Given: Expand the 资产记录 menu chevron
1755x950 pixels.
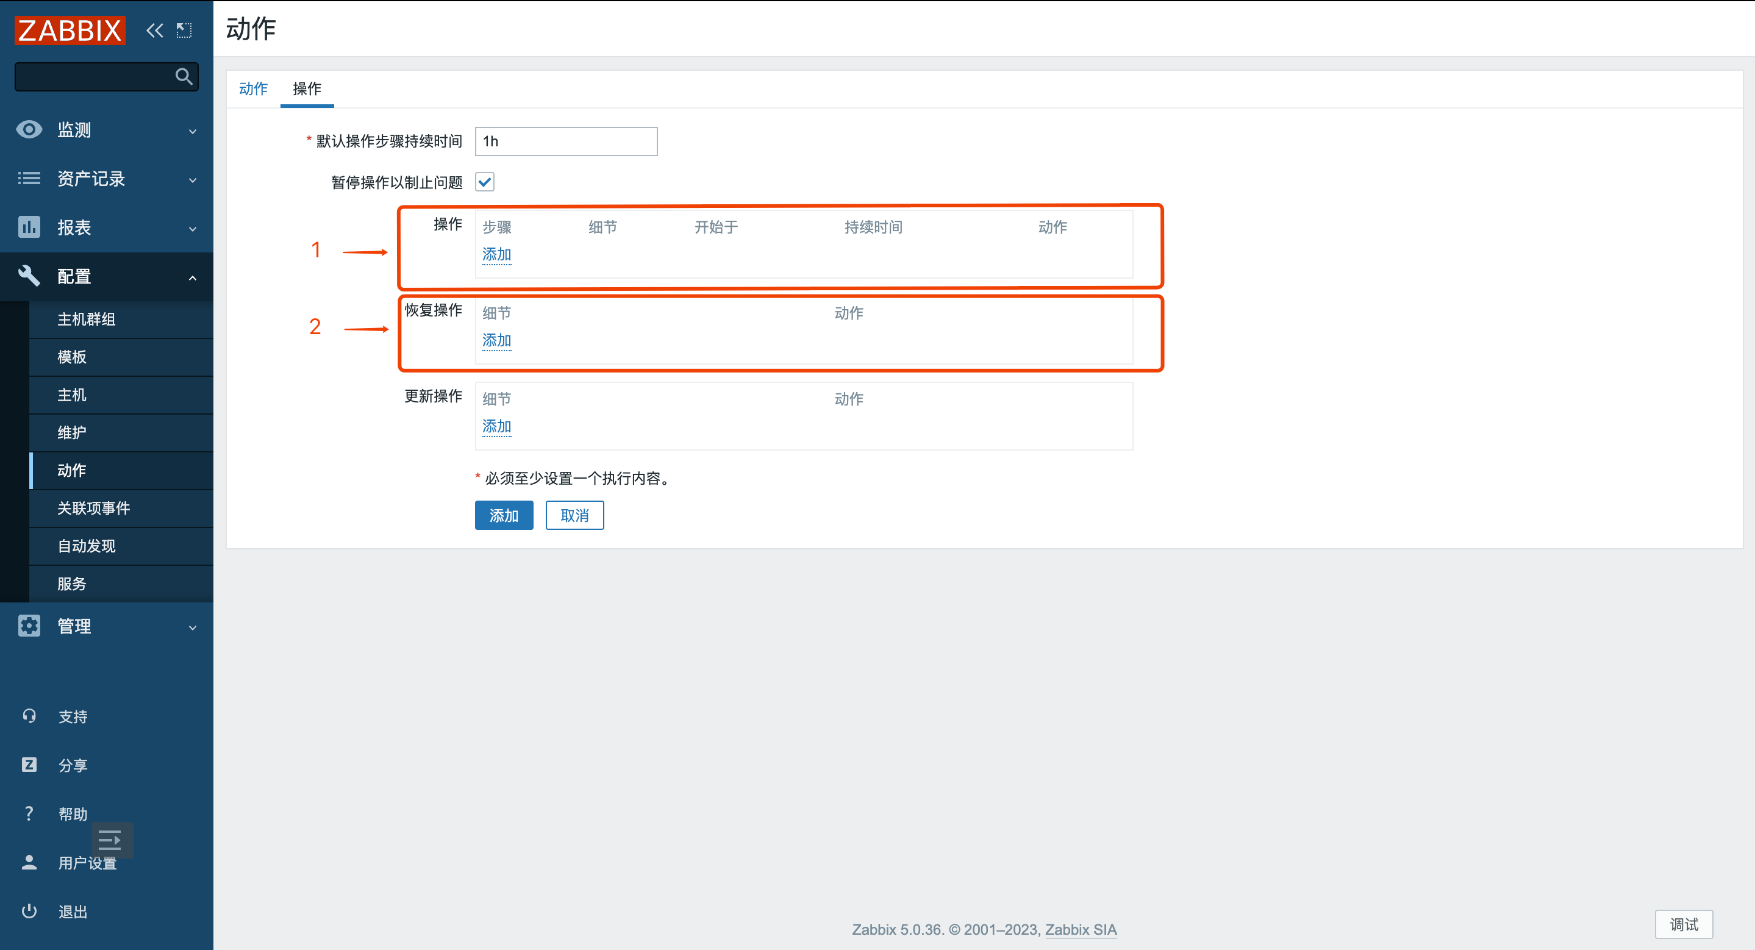Looking at the screenshot, I should click(192, 180).
